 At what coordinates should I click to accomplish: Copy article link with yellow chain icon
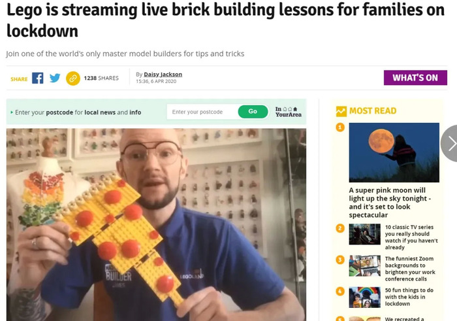[x=73, y=78]
